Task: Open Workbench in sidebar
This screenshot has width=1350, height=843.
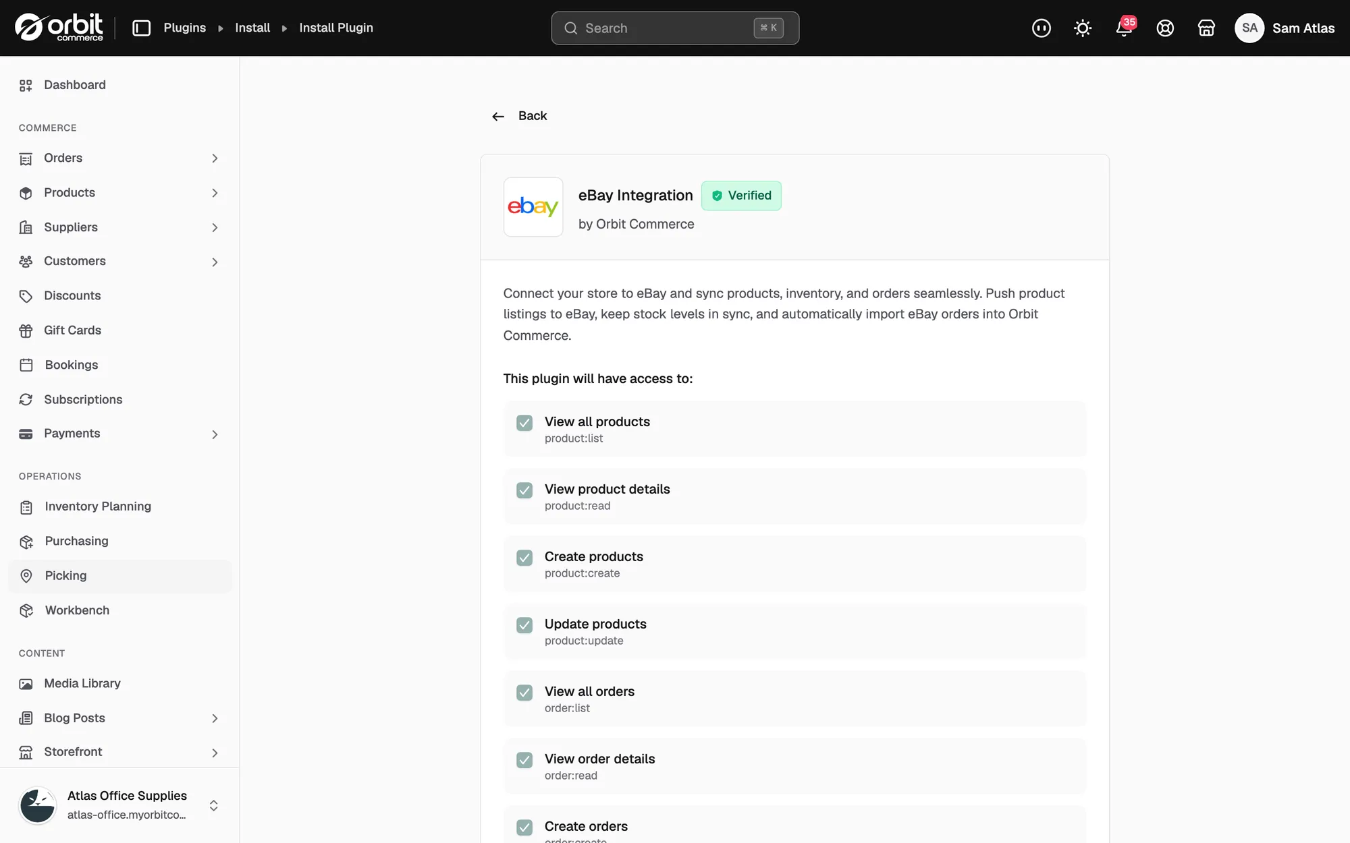Action: [x=120, y=610]
